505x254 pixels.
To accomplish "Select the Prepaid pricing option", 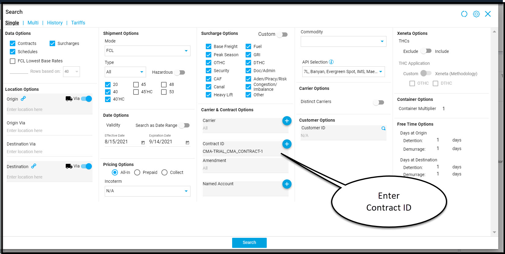I will click(137, 172).
